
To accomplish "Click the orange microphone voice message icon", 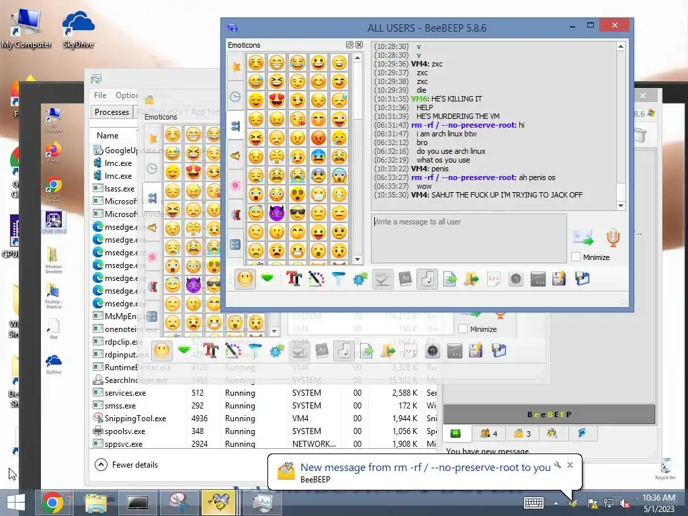I will click(x=613, y=237).
